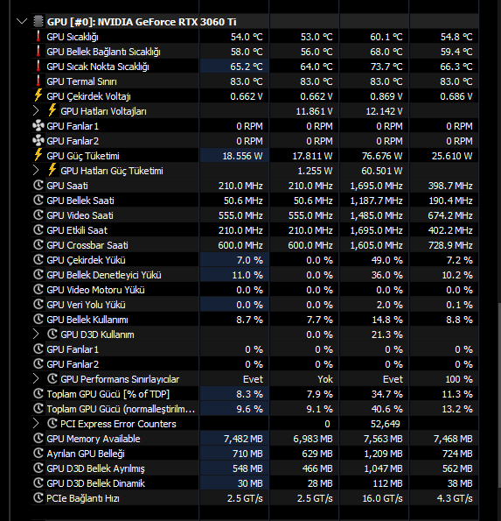This screenshot has height=521, width=501.
Task: Click thermometer icon of GPU Sıcak Nokta Sıcaklığı
Action: click(38, 66)
